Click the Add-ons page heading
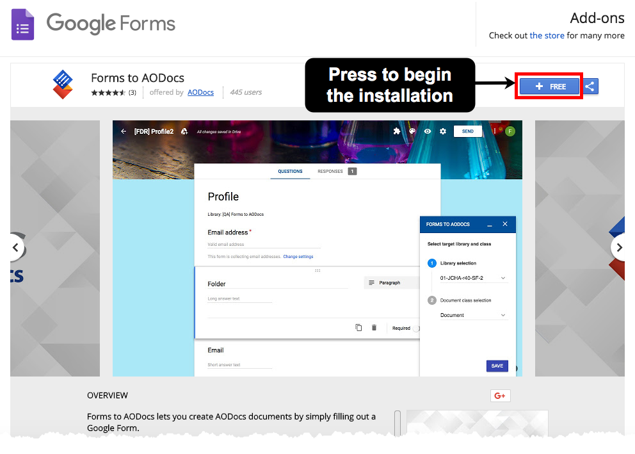This screenshot has width=635, height=454. click(x=597, y=18)
